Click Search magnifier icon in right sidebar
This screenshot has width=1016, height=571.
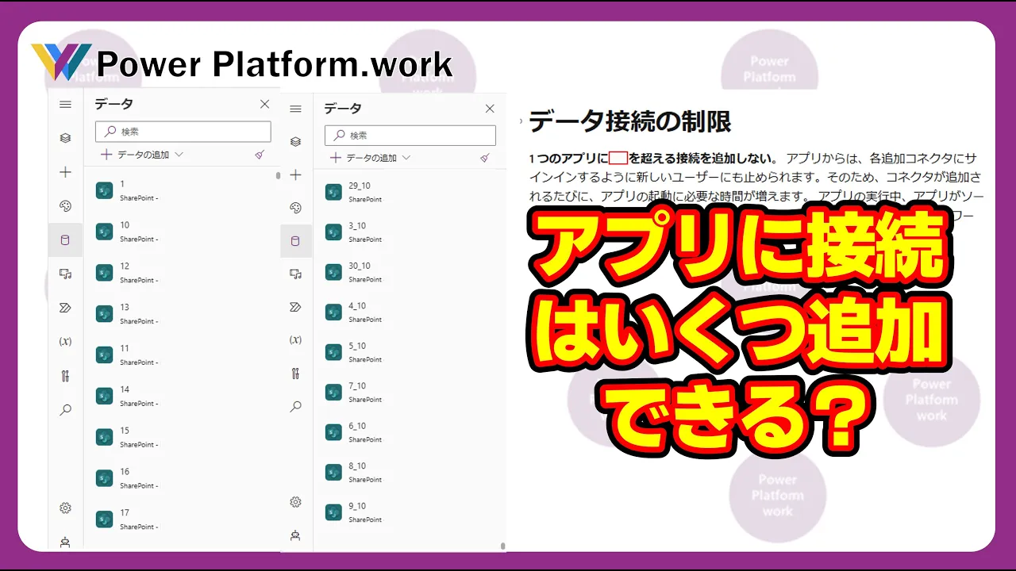pos(295,407)
